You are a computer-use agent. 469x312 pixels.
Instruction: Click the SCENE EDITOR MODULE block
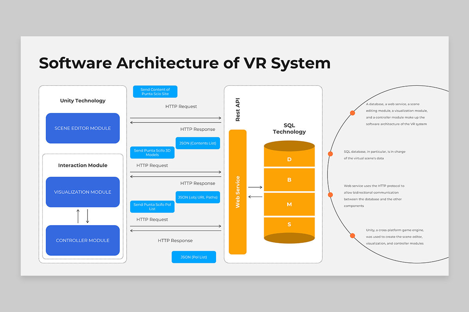[x=82, y=128]
